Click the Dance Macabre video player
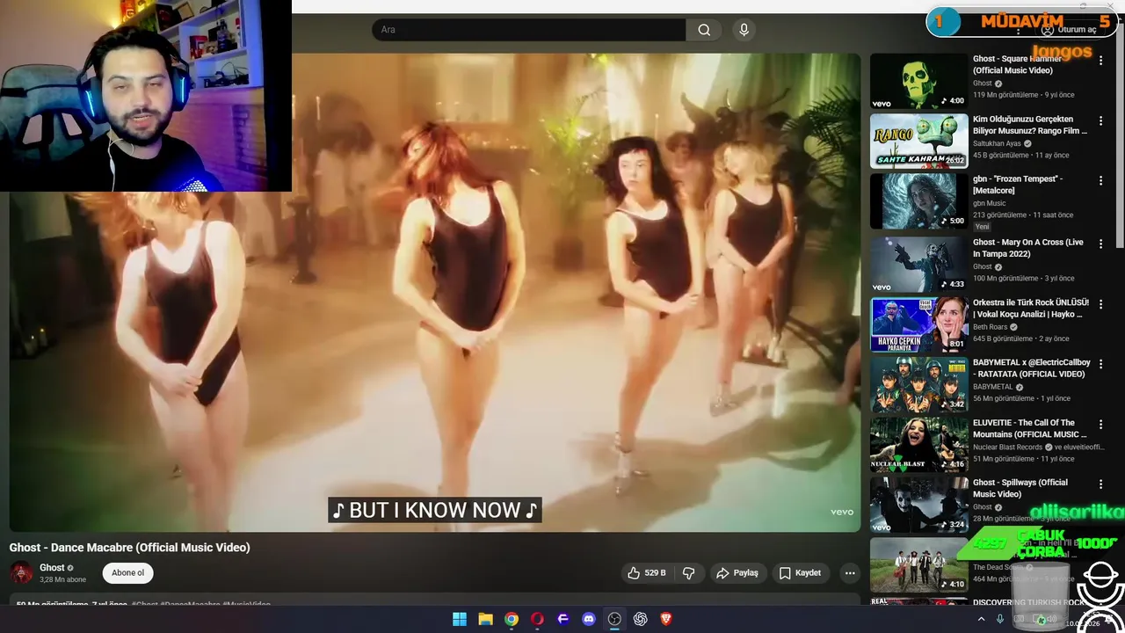 click(x=435, y=292)
